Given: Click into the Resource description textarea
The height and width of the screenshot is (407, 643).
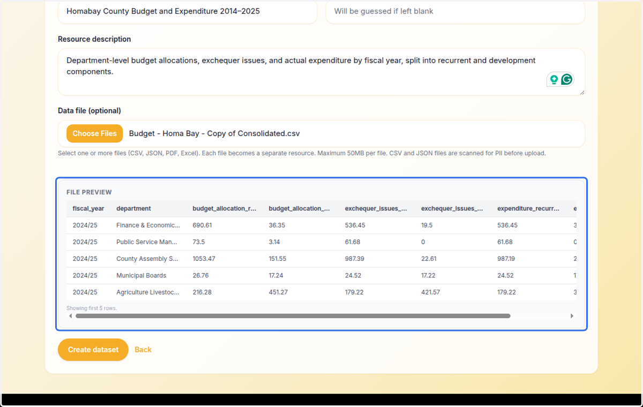Looking at the screenshot, I should coord(322,72).
